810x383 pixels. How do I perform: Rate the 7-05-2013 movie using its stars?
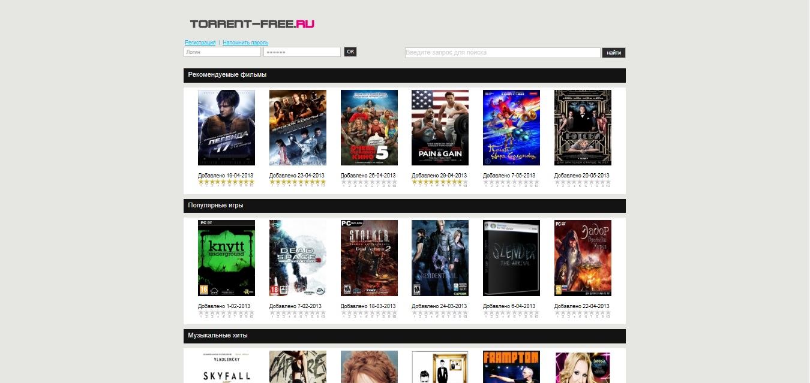[511, 182]
